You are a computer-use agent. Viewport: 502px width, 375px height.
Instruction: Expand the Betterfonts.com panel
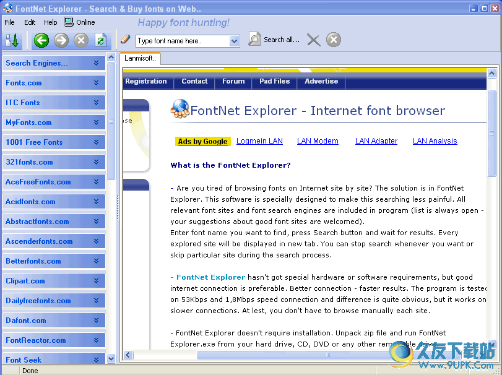[x=54, y=261]
